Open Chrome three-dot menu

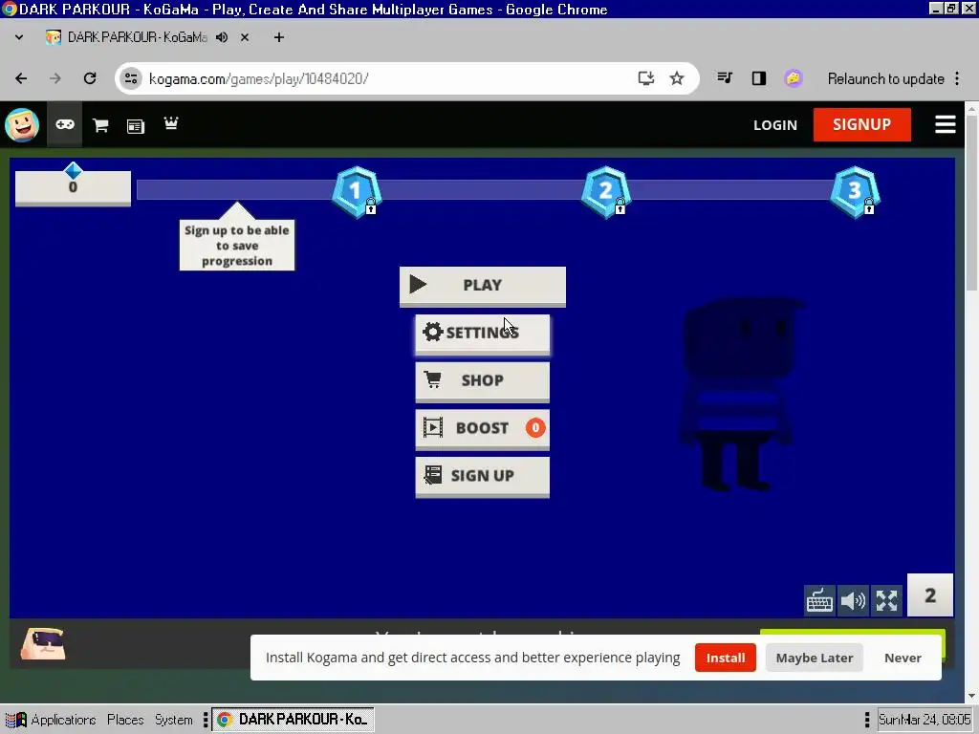[957, 78]
